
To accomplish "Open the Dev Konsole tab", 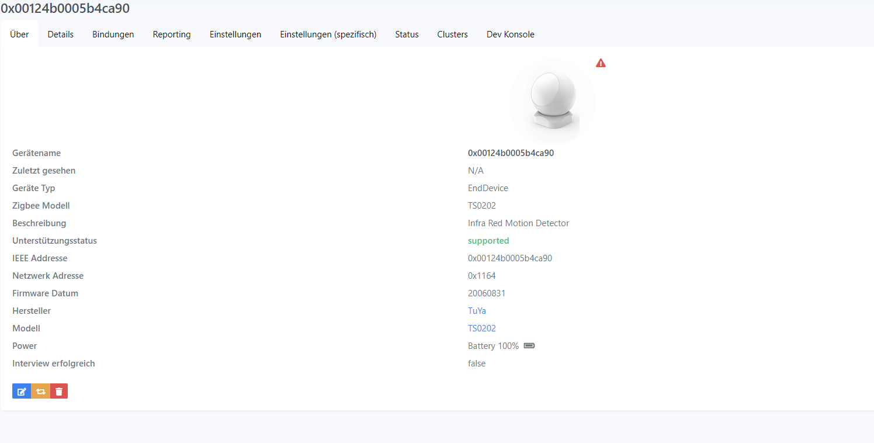I will click(510, 34).
